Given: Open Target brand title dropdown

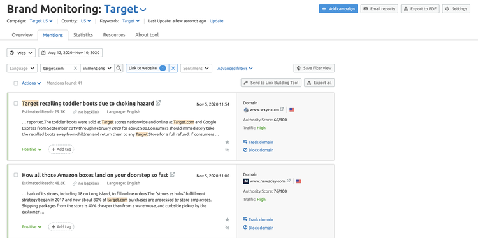Looking at the screenshot, I should pyautogui.click(x=125, y=10).
